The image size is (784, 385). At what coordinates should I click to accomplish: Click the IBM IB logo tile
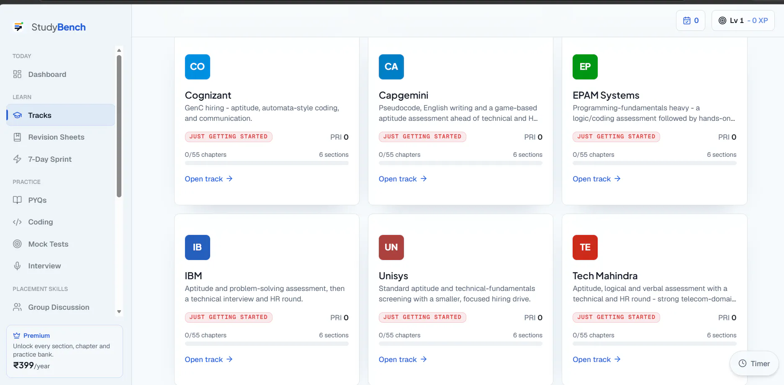198,247
